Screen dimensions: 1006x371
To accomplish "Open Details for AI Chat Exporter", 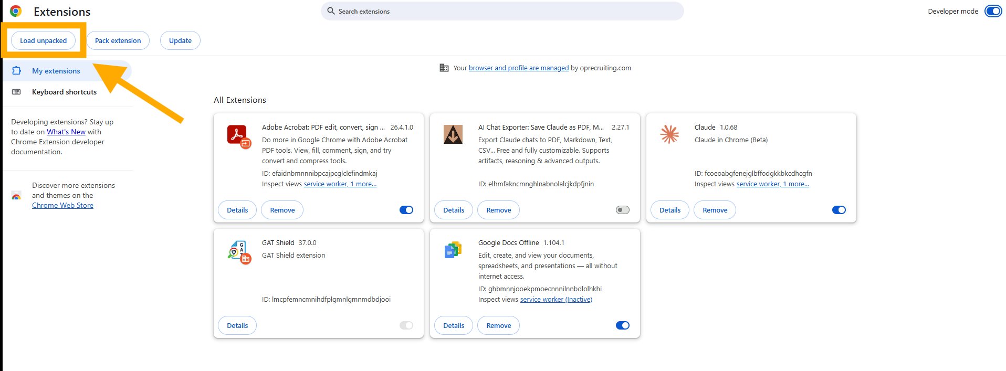I will tap(454, 210).
